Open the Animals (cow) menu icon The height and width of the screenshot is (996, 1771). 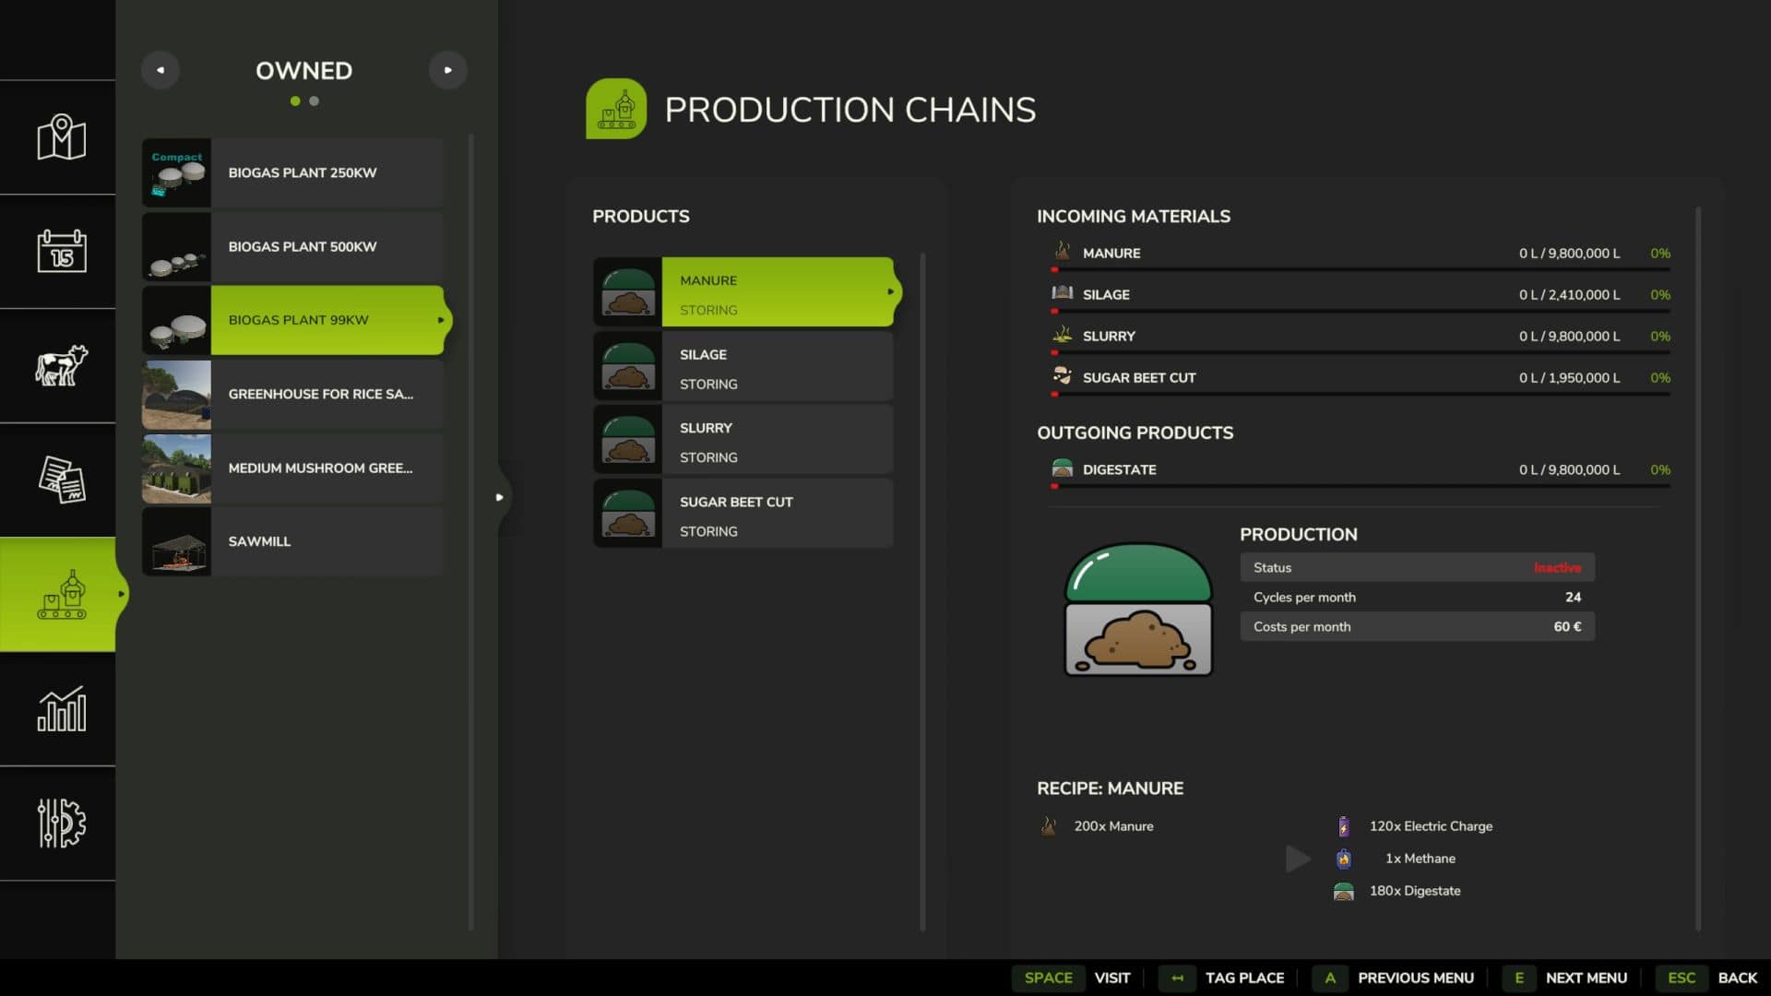click(61, 365)
